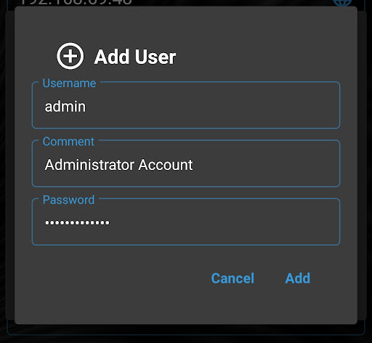372x343 pixels.
Task: Click the masked password dots
Action: [x=77, y=222]
